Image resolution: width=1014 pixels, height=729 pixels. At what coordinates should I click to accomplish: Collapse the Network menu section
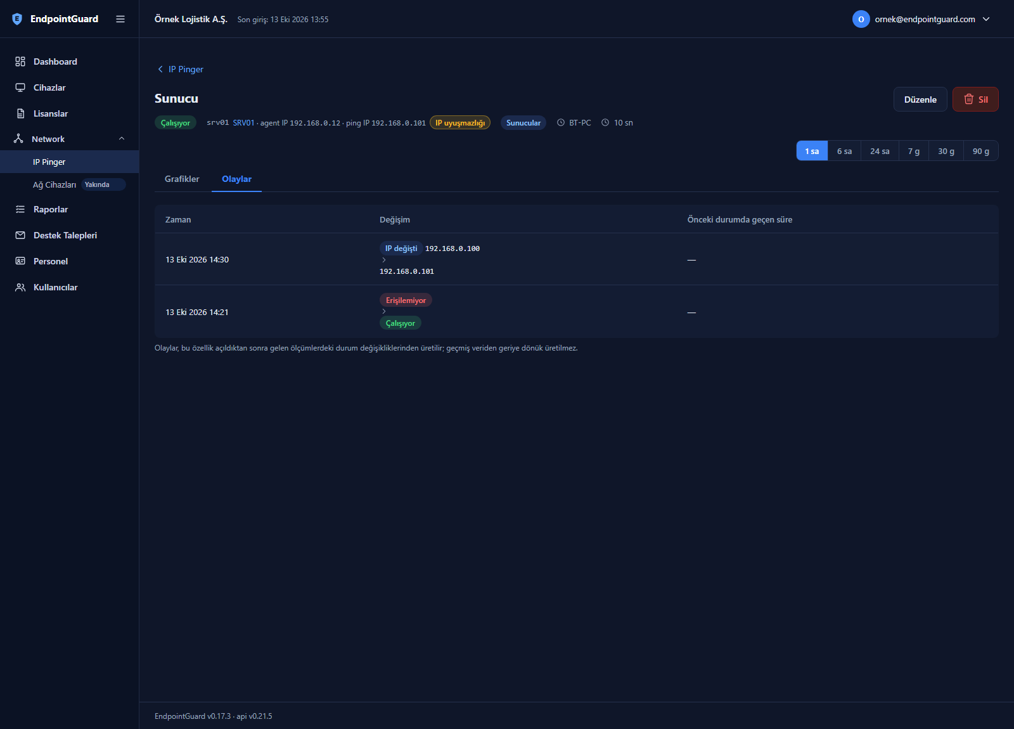(122, 139)
